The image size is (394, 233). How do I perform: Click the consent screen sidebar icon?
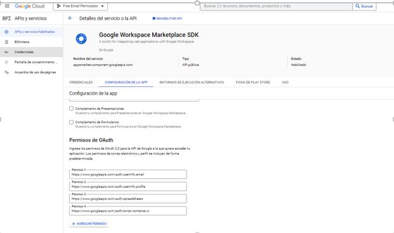point(6,62)
